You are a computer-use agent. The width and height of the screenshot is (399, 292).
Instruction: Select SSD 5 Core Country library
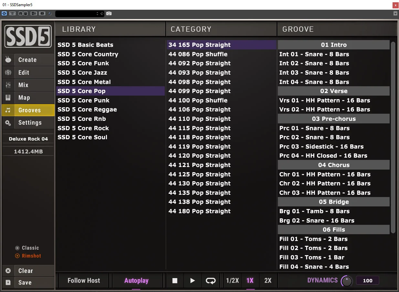pos(110,54)
